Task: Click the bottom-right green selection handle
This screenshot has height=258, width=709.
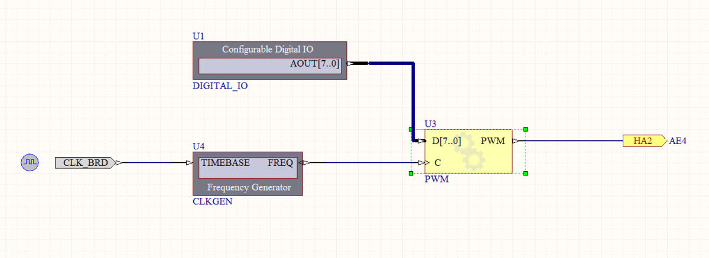Action: pos(525,173)
